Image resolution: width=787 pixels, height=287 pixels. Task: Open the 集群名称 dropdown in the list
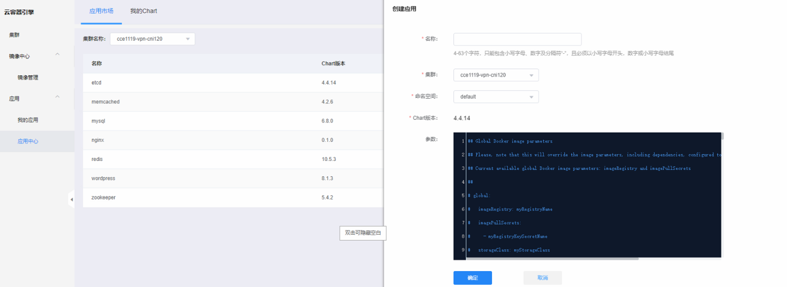(152, 39)
